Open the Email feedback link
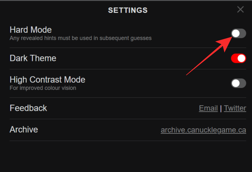Image resolution: width=252 pixels, height=172 pixels. point(208,108)
